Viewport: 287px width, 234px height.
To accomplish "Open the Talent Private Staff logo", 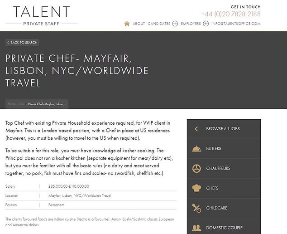I will coord(41,15).
